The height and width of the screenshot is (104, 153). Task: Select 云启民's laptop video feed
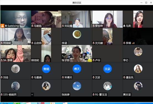(46, 36)
